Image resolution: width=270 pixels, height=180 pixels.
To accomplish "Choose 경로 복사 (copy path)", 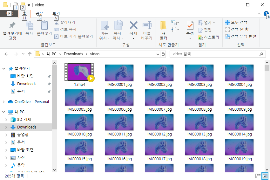I will point(65,29).
